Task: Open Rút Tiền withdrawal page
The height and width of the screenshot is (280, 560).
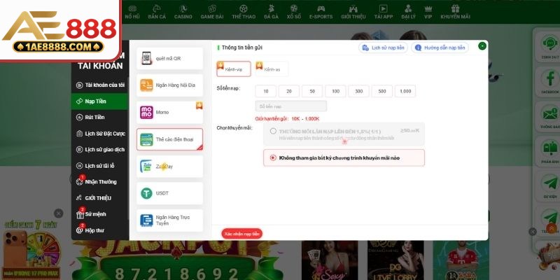Action: point(99,117)
